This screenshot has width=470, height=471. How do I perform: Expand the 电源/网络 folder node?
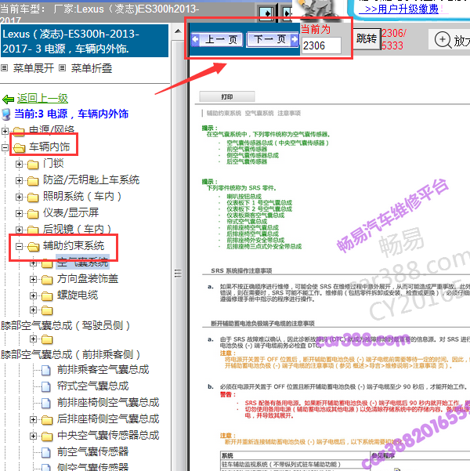pyautogui.click(x=5, y=131)
